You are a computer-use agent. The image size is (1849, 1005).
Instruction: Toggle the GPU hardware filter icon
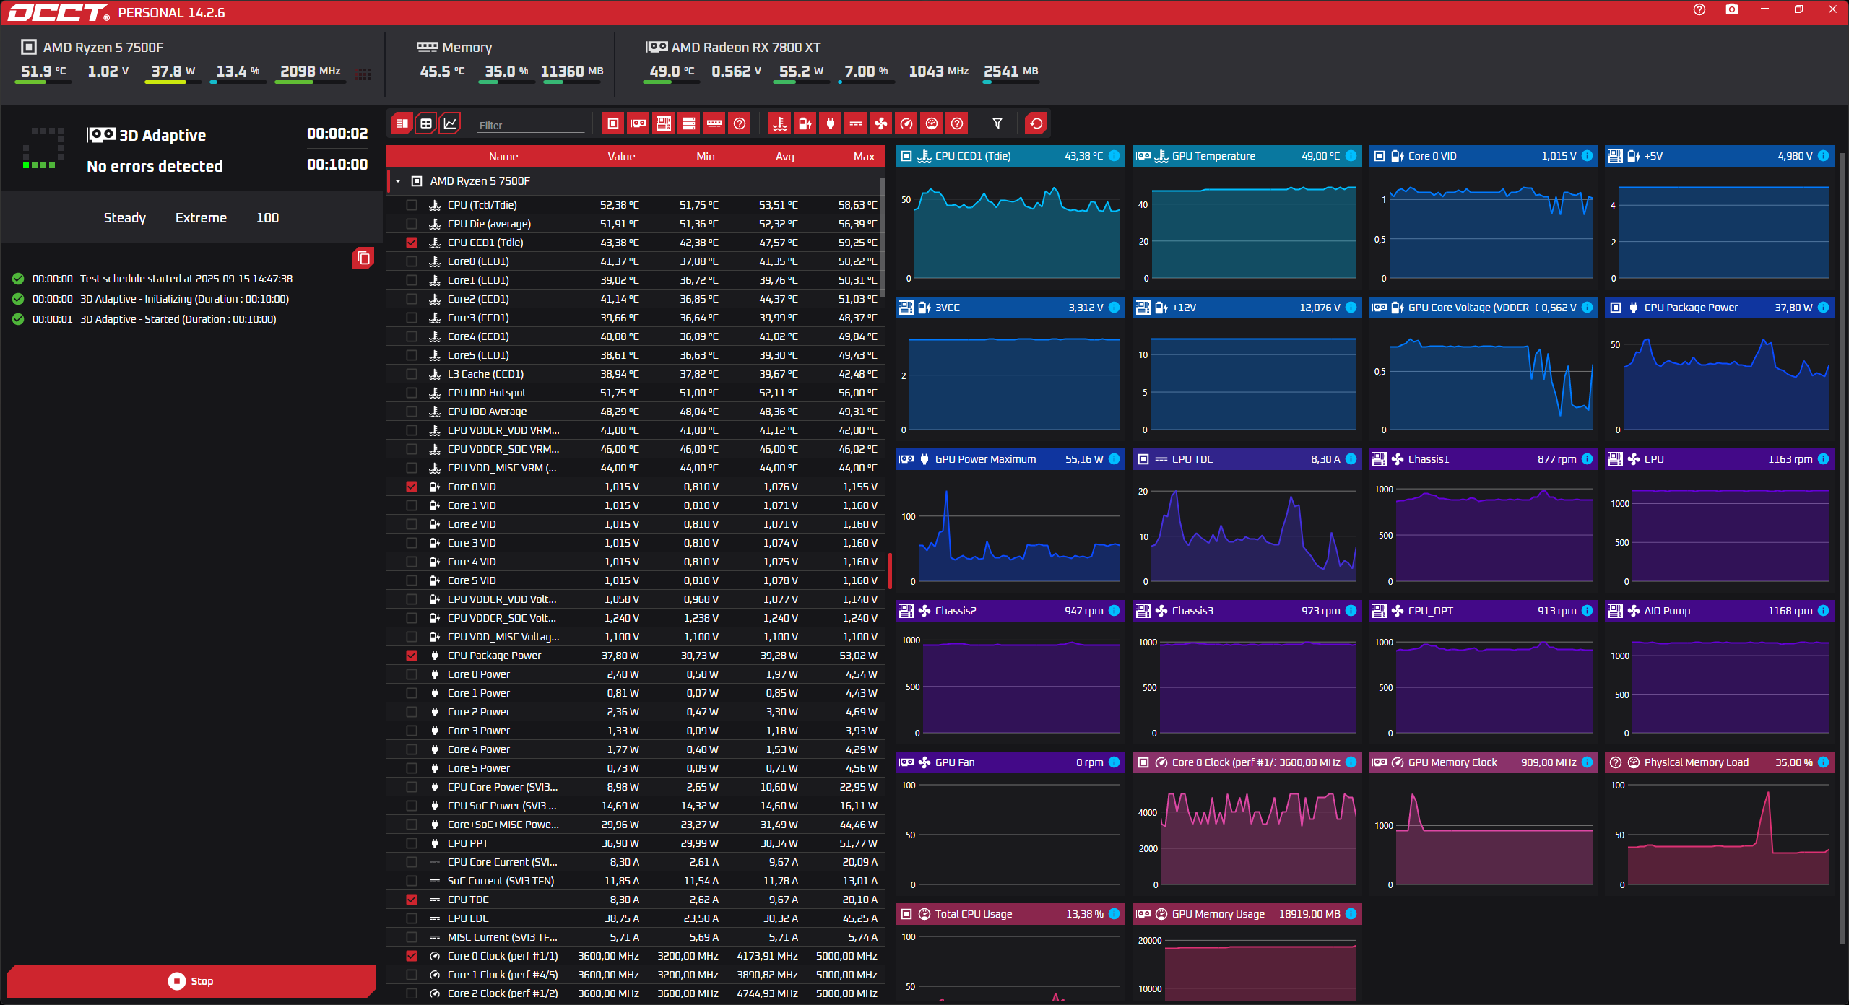[638, 123]
